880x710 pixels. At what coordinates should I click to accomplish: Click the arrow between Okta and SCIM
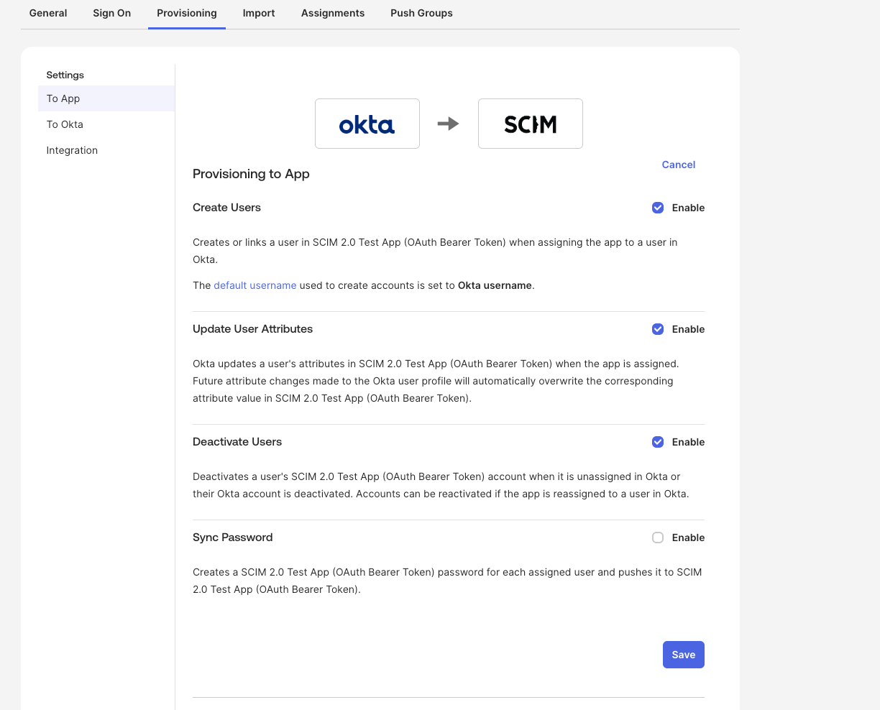[x=449, y=124]
